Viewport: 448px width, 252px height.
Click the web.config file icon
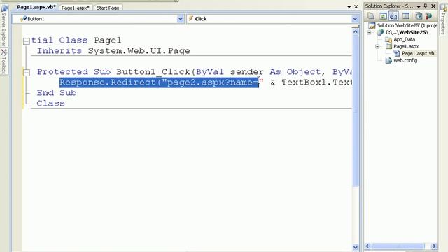click(x=388, y=61)
